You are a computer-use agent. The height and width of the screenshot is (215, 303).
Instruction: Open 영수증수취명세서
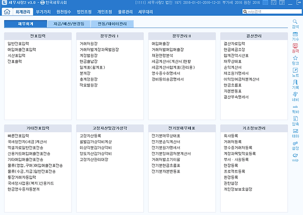[166, 73]
